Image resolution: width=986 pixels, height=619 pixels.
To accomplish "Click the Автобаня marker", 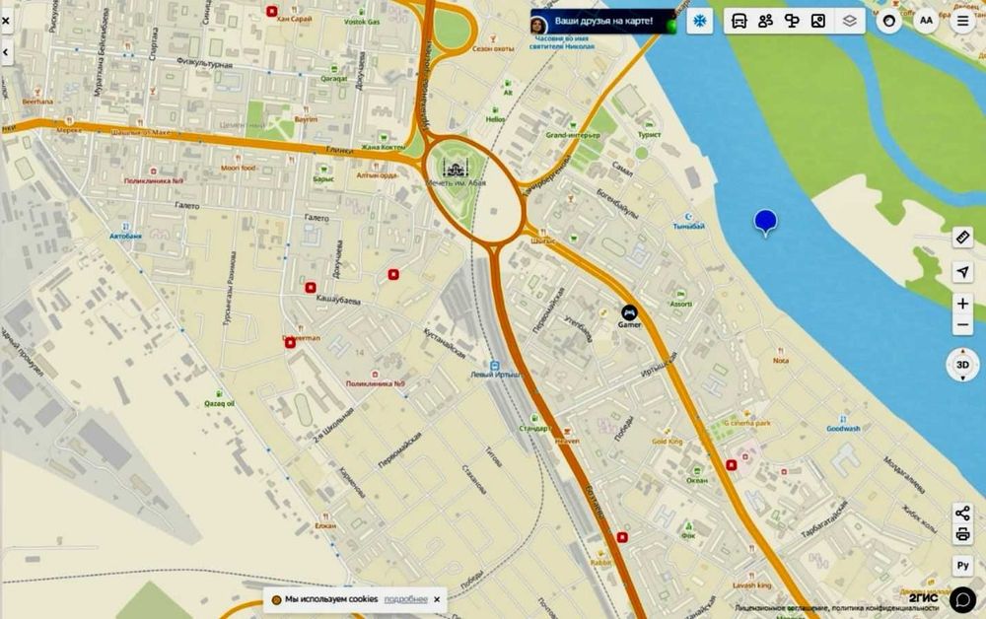I will (x=126, y=227).
